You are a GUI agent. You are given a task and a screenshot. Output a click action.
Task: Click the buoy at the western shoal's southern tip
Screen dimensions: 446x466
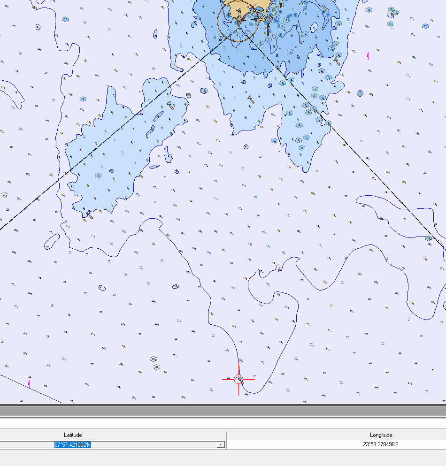[89, 215]
